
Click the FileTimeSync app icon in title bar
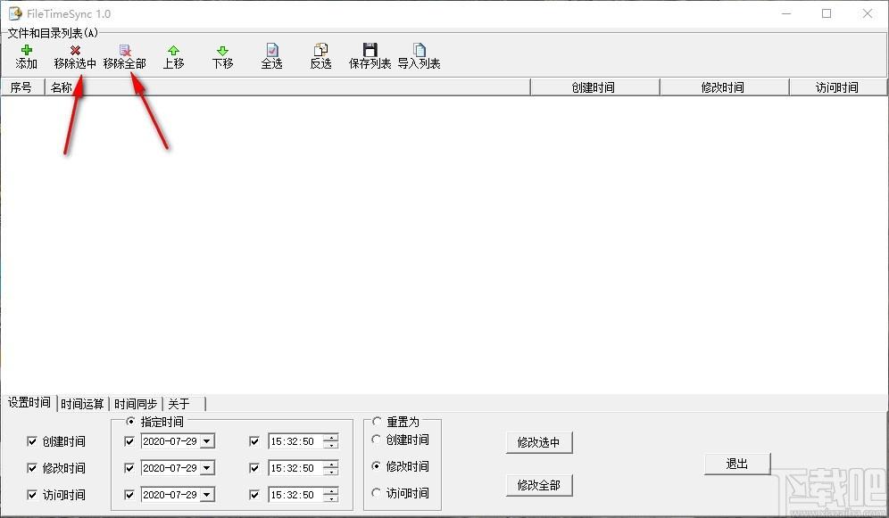click(x=15, y=13)
